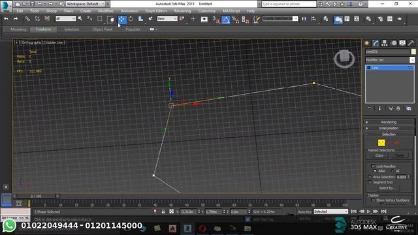The height and width of the screenshot is (235, 418).
Task: Click the Render Production teapot icon
Action: [399, 19]
